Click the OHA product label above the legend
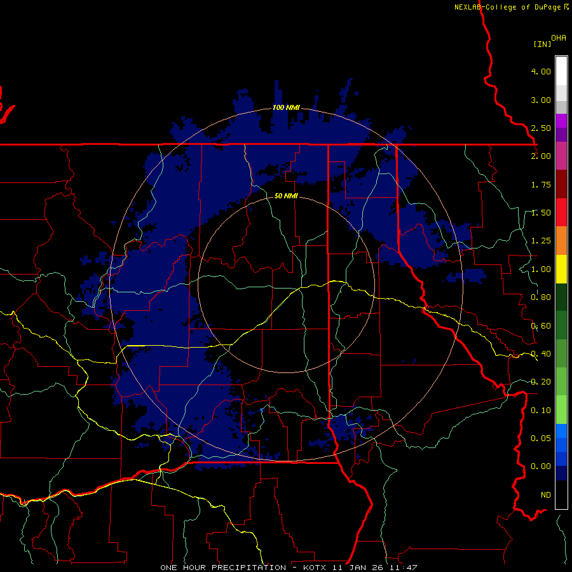The width and height of the screenshot is (572, 572). pyautogui.click(x=559, y=38)
